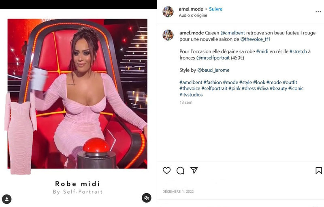The height and width of the screenshot is (207, 324).
Task: Visit the @amelbent mention
Action: click(232, 33)
